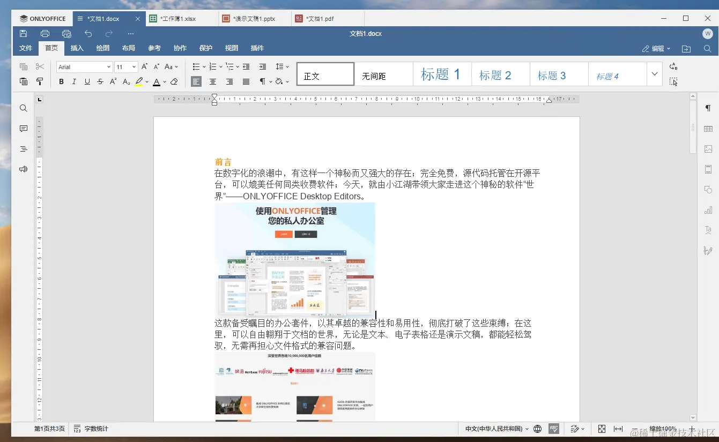719x442 pixels.
Task: Open text art settings in right sidebar
Action: click(708, 230)
